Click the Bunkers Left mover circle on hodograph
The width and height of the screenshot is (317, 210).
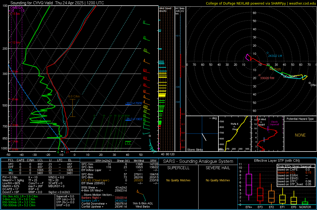click(268, 53)
